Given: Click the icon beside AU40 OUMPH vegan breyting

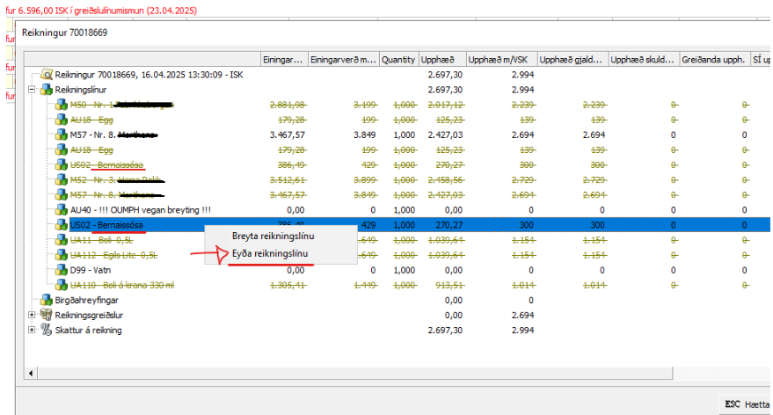Looking at the screenshot, I should 62,210.
